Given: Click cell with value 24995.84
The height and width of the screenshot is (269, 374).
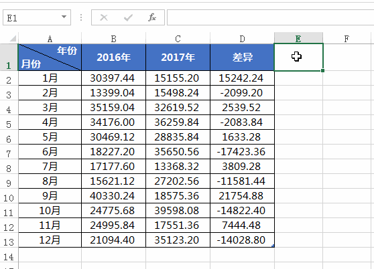Looking at the screenshot, I should pyautogui.click(x=113, y=226).
